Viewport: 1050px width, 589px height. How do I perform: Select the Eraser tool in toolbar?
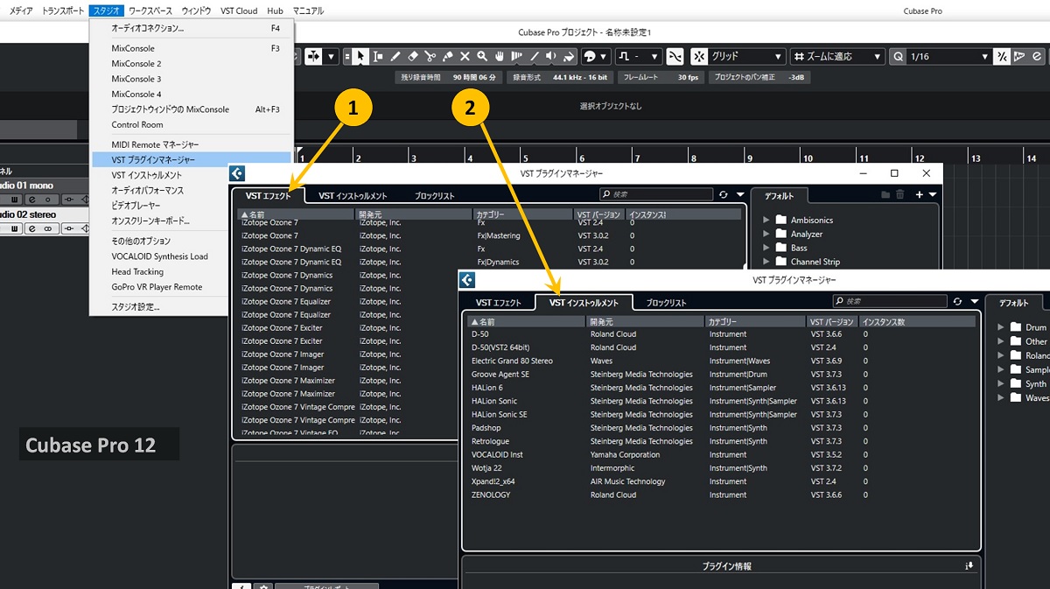[413, 56]
